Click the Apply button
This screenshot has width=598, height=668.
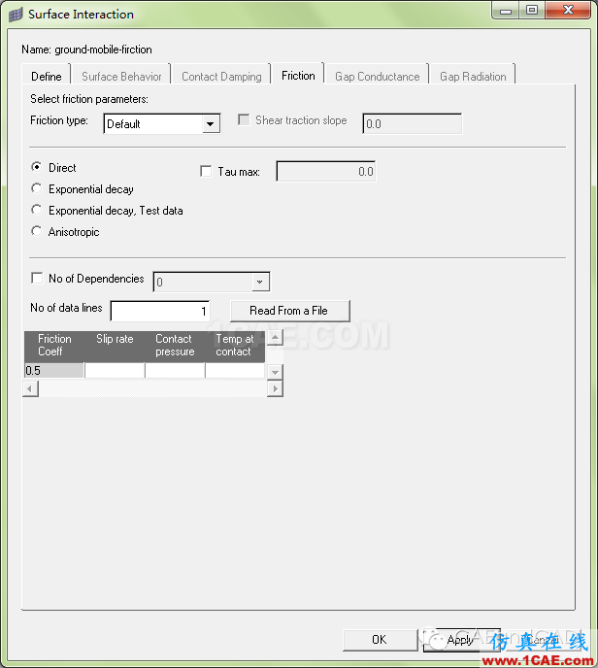461,640
